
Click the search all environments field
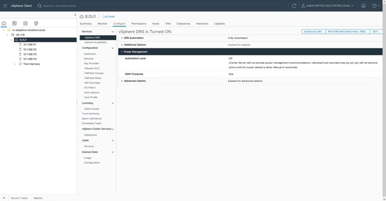click(59, 5)
